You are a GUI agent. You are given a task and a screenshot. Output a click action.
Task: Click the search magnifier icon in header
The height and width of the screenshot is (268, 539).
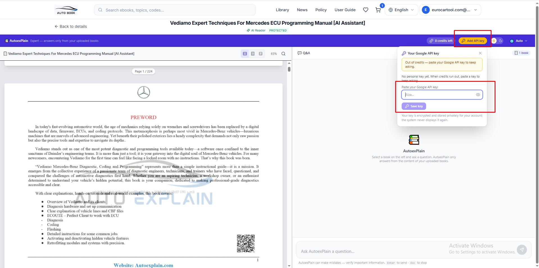[100, 10]
